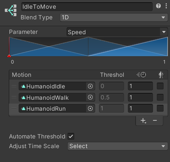This screenshot has width=170, height=162.
Task: Open the Adjust Time Scale Select dropdown
Action: click(x=118, y=146)
